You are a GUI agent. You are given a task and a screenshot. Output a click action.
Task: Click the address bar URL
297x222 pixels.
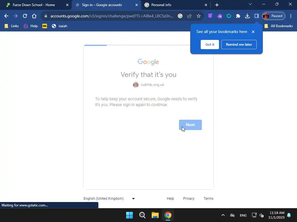pyautogui.click(x=112, y=16)
